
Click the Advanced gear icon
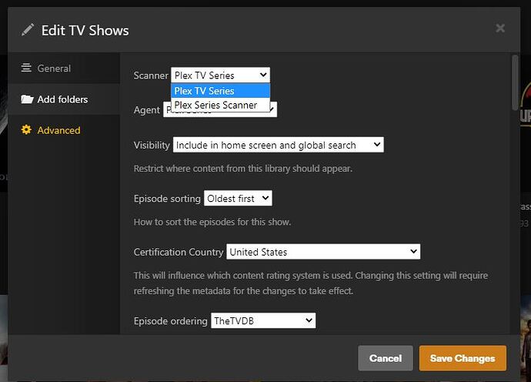tap(26, 130)
